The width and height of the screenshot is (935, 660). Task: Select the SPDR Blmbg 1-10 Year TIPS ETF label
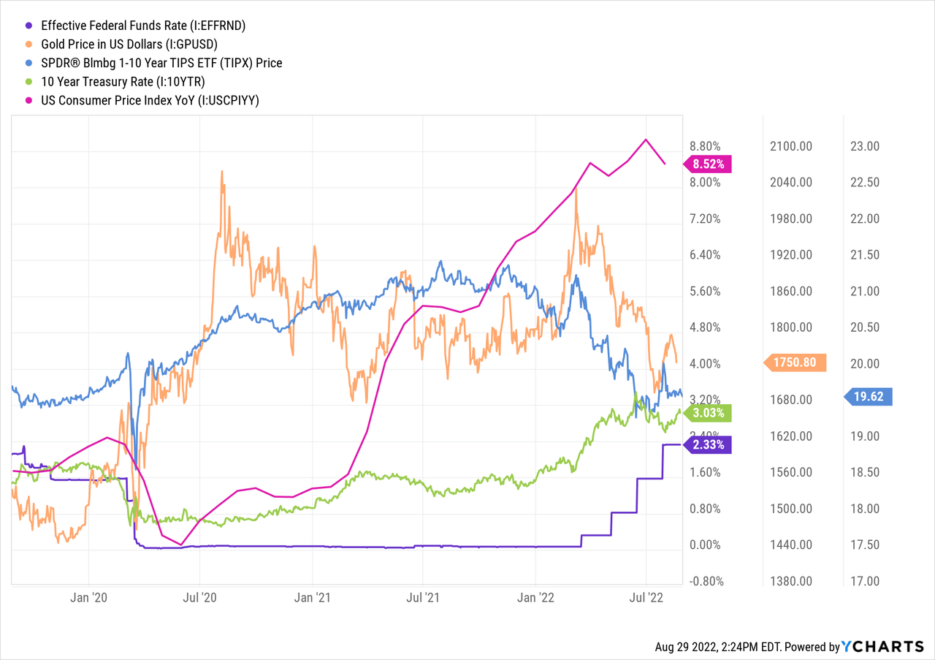pos(161,64)
